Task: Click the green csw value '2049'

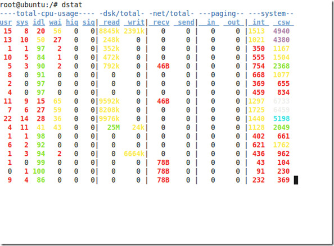Action: click(x=281, y=127)
